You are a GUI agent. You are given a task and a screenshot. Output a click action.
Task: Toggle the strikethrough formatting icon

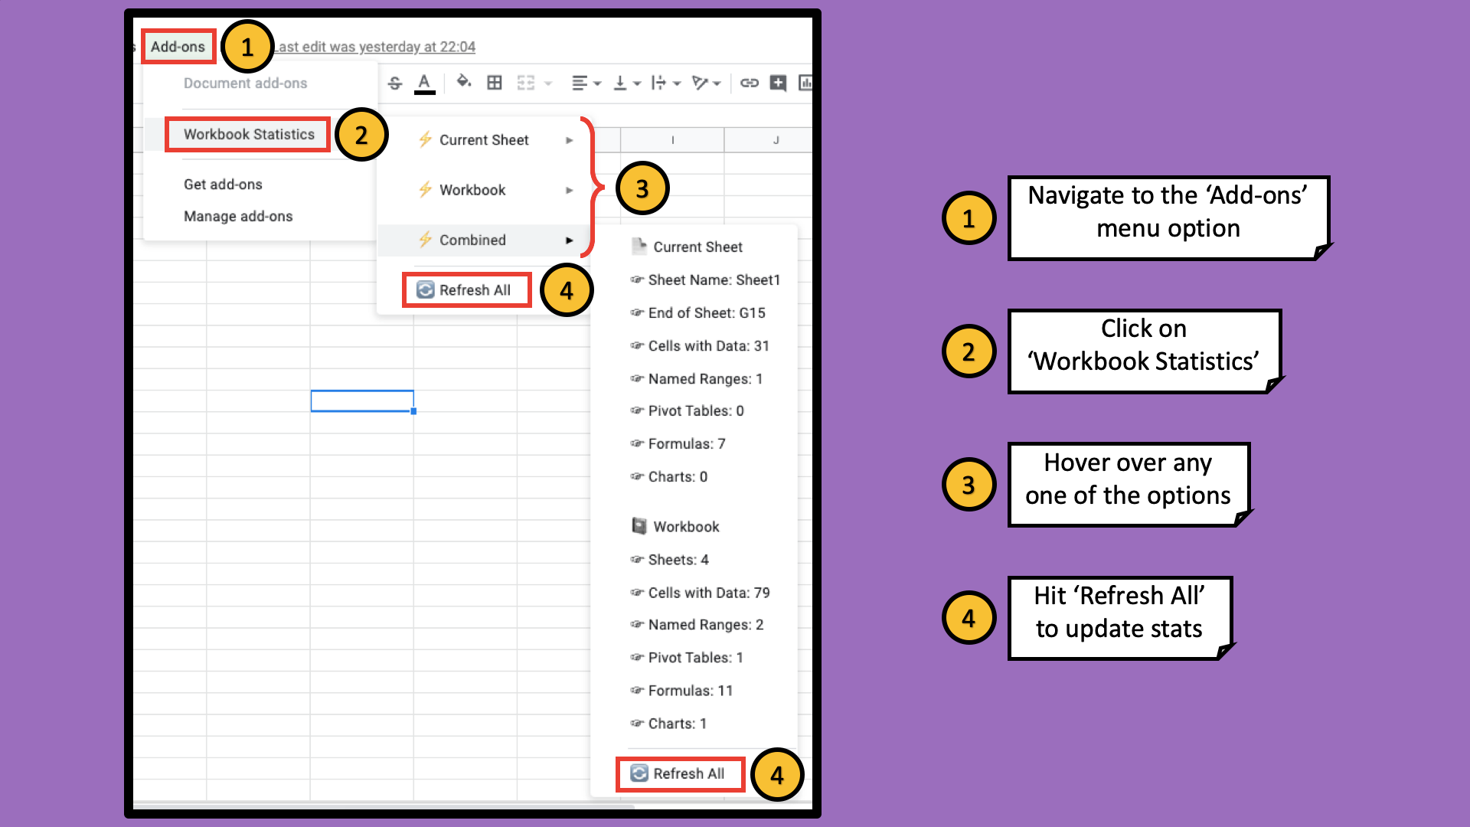[x=395, y=82]
